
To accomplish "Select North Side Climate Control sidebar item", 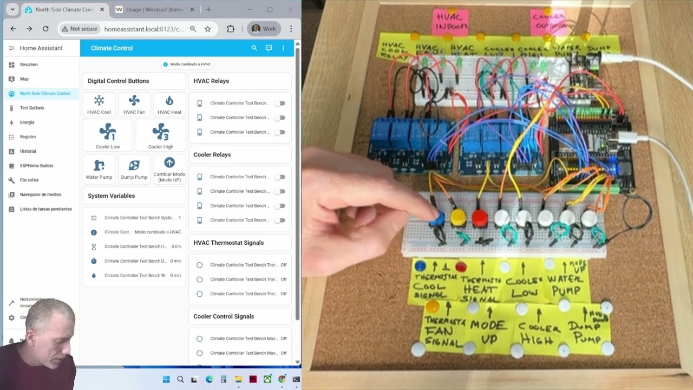I will pos(42,93).
